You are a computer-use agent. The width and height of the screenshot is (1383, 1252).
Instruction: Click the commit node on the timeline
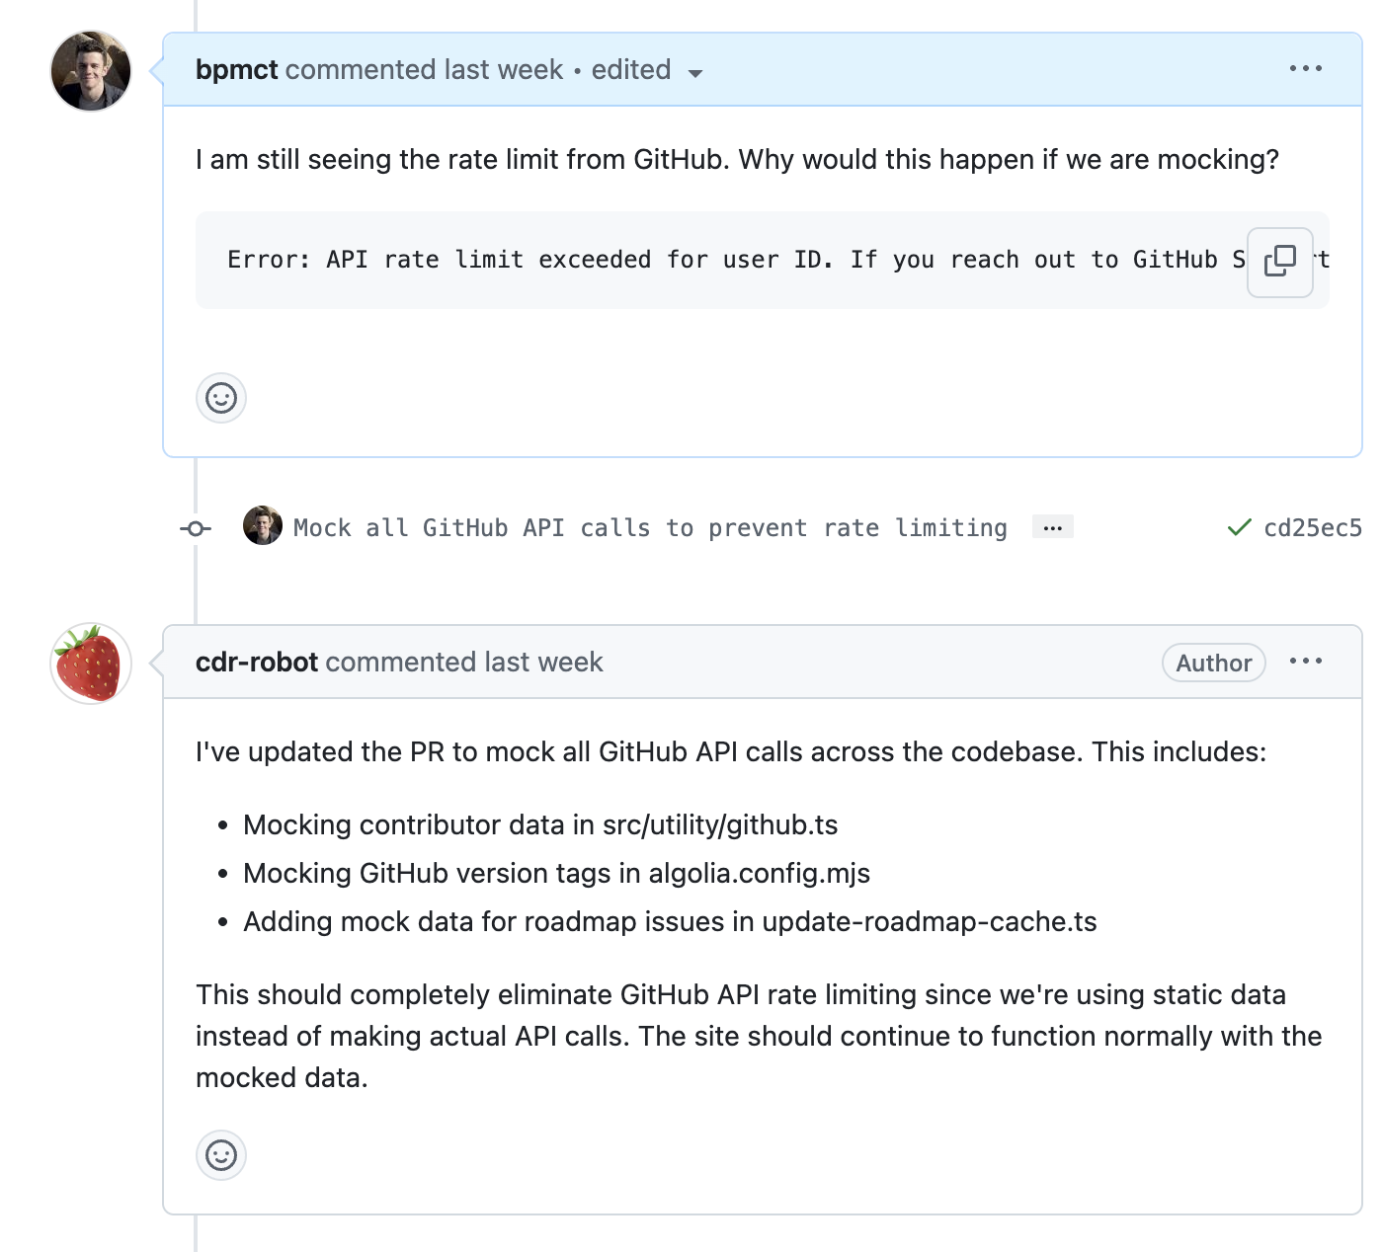coord(195,528)
